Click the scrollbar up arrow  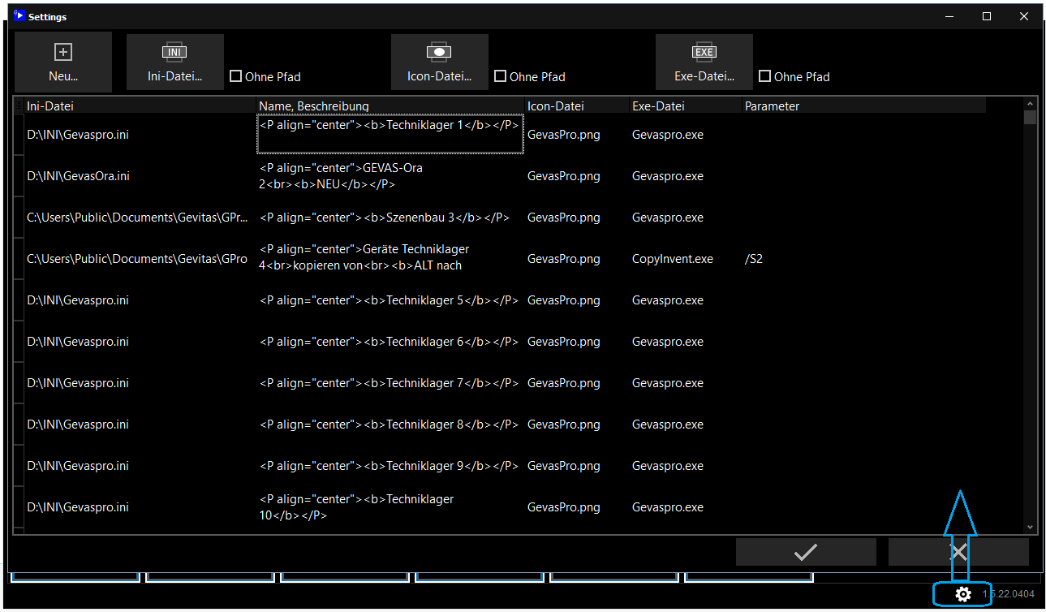click(1031, 105)
